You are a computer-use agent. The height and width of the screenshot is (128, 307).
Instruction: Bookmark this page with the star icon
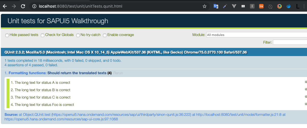(x=204, y=7)
